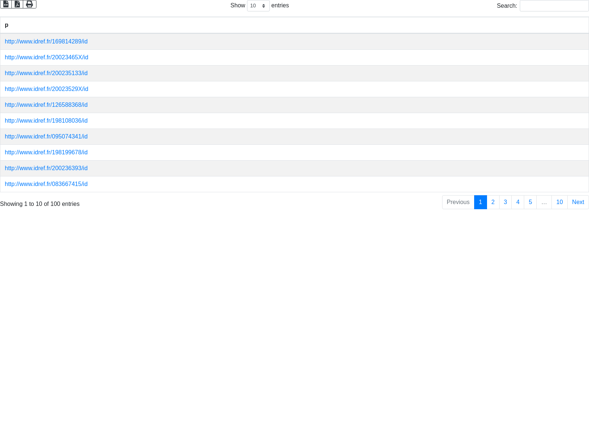The height and width of the screenshot is (442, 589).
Task: Open link idref.fr/20023529X/id
Action: coord(46,89)
